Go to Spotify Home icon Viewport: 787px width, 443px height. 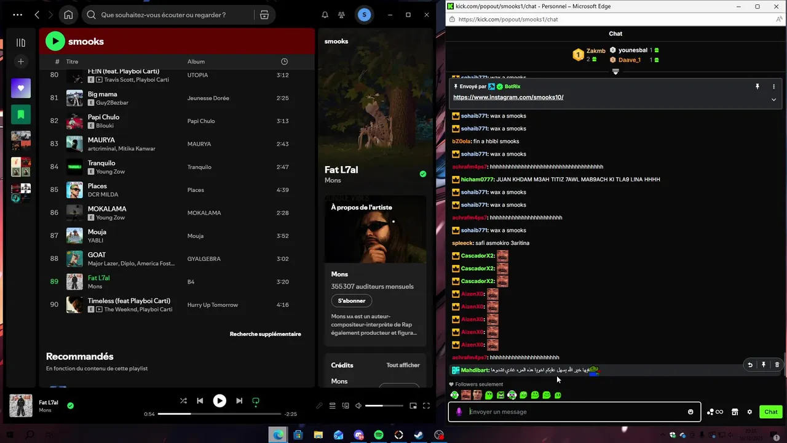coord(68,15)
